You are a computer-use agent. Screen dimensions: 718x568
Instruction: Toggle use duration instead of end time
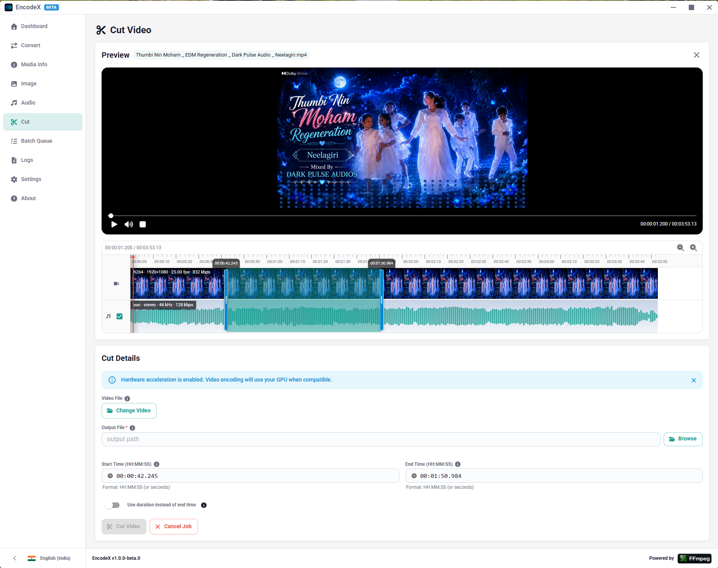tap(113, 505)
